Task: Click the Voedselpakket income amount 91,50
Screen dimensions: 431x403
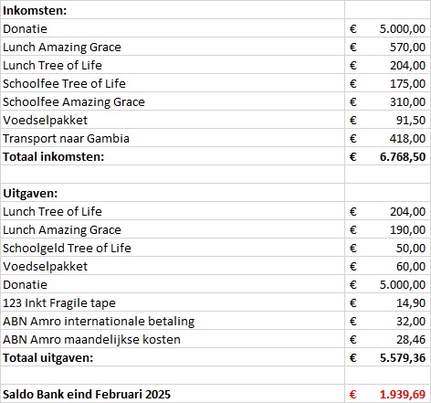Action: (387, 120)
